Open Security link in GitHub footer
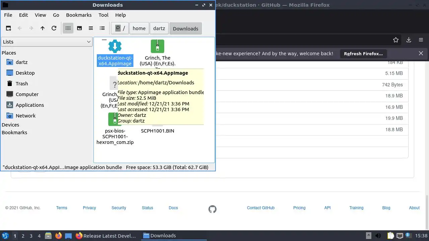Screen dimensions: 429x241 [119, 208]
